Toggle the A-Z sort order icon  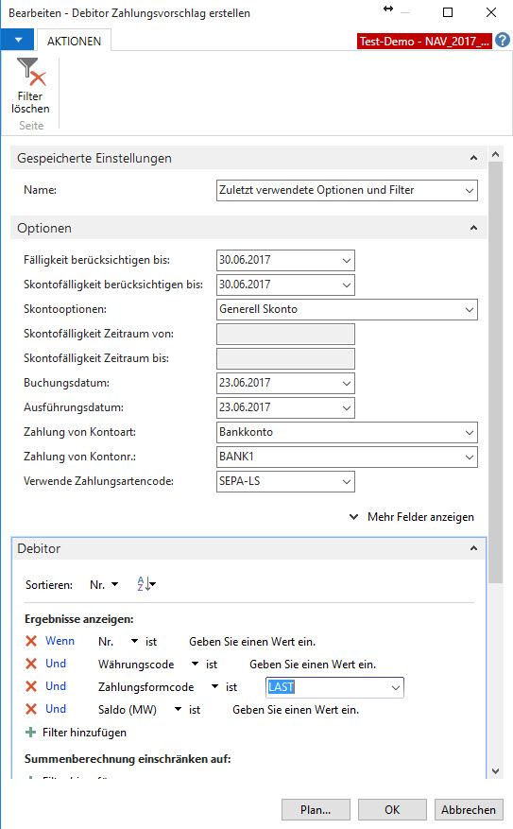point(145,584)
